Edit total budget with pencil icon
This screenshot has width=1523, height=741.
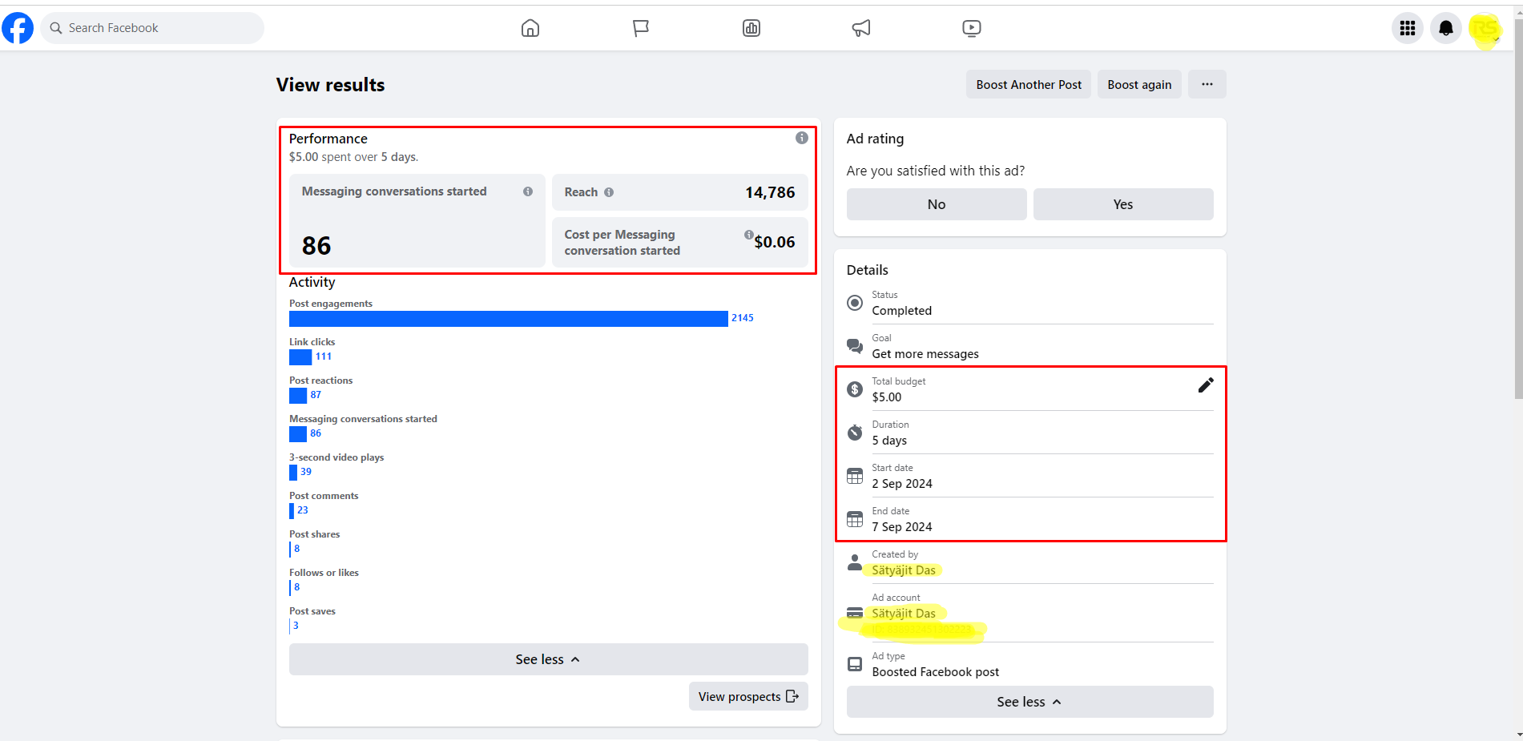point(1205,385)
